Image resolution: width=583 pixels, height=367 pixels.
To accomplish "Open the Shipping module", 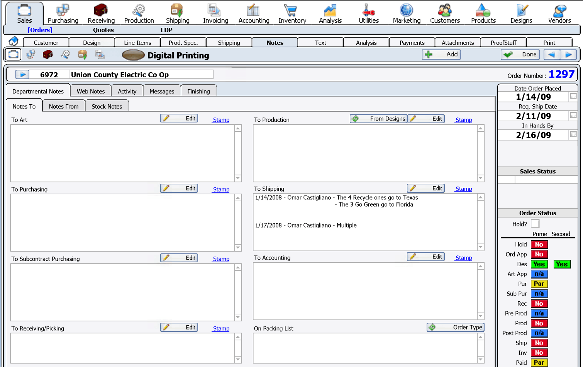I will (178, 14).
